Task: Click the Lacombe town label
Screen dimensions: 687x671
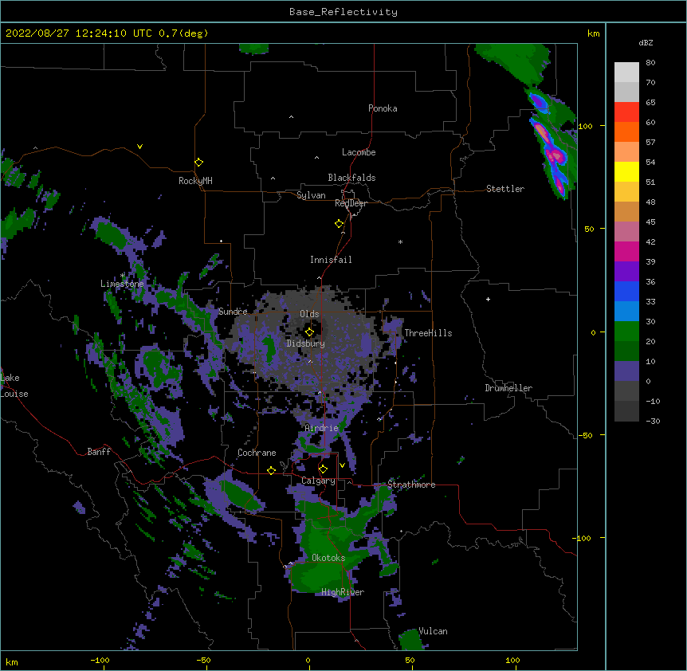Action: [x=359, y=152]
